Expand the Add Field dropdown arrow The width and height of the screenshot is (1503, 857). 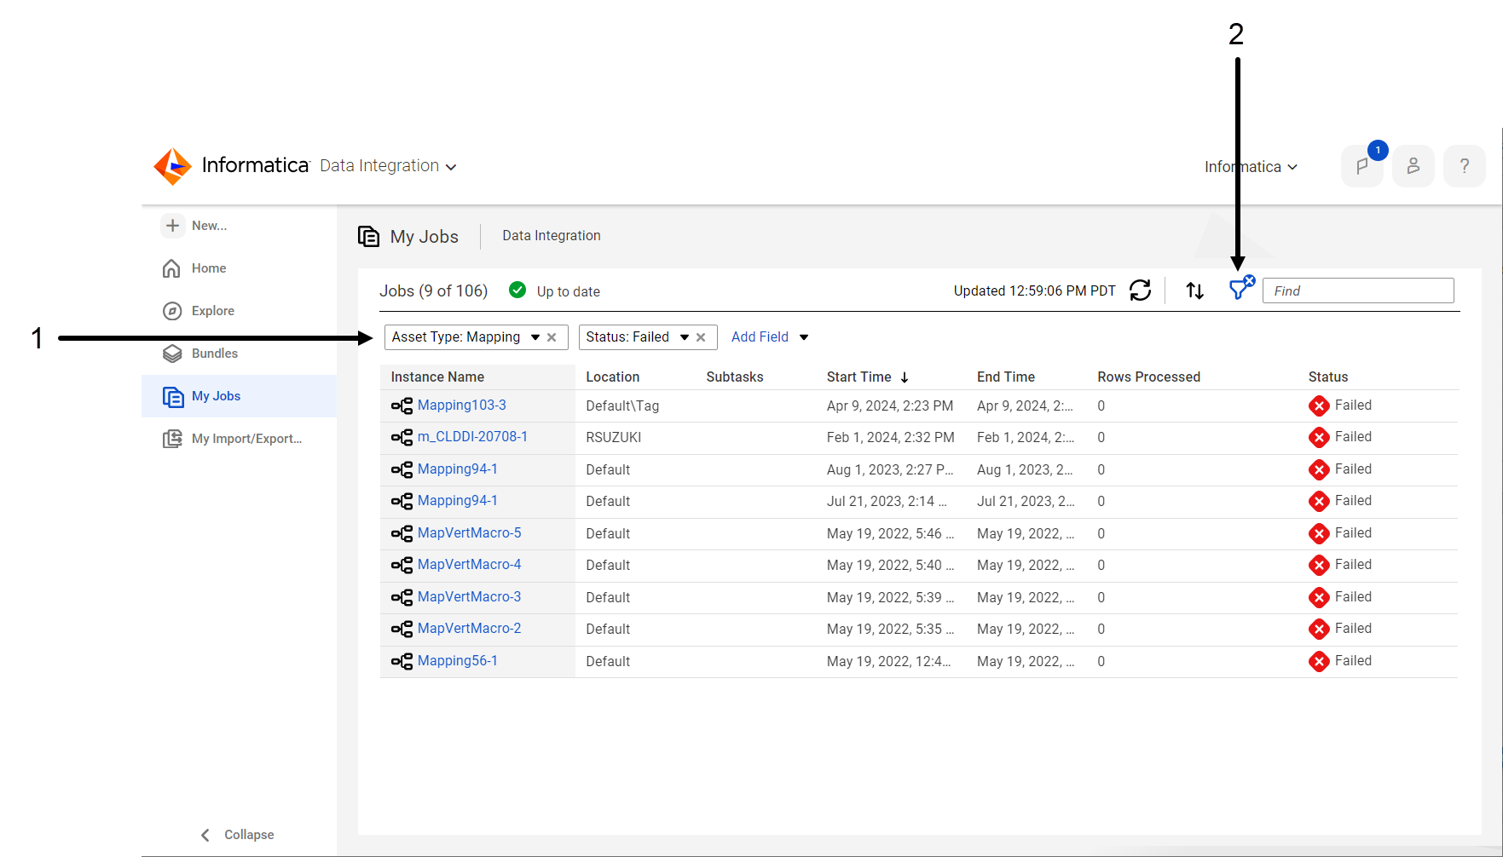[x=804, y=337]
